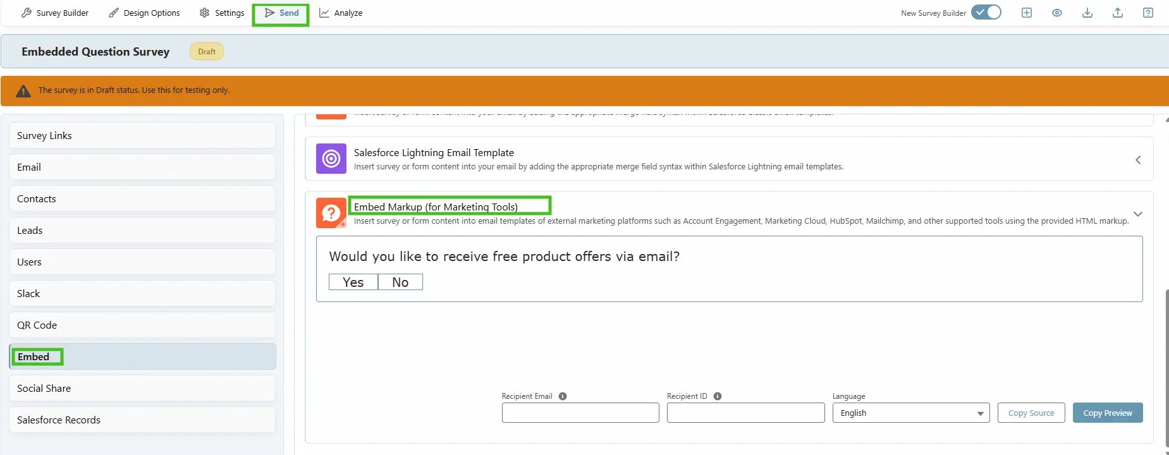Click the Copy Source button
The height and width of the screenshot is (455, 1169).
(x=1031, y=413)
